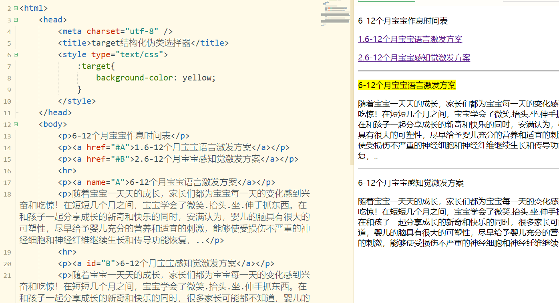This screenshot has height=303, width=559.
Task: Click the unlinked 6-12个月宝宝感知觉激发方案 heading in preview
Action: click(411, 183)
